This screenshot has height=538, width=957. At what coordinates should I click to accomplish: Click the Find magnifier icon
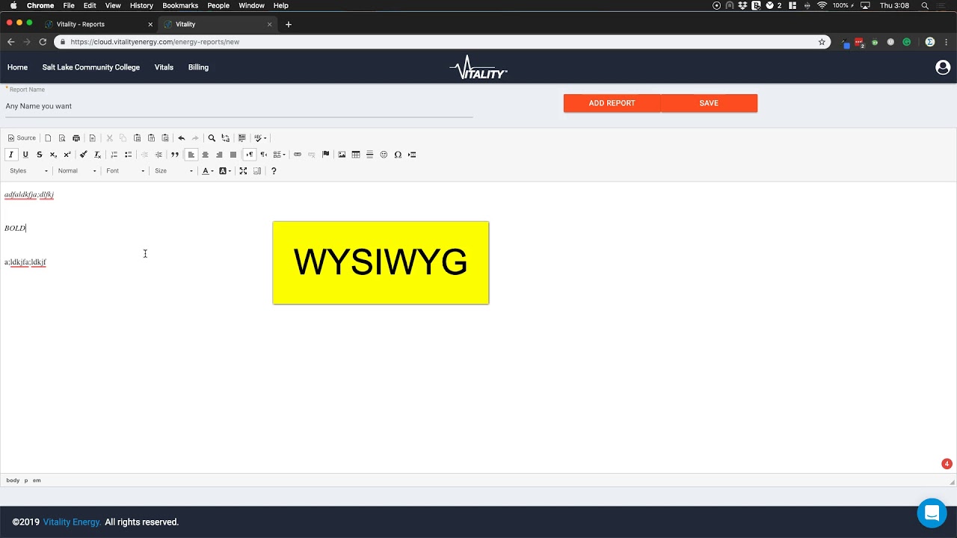[212, 138]
